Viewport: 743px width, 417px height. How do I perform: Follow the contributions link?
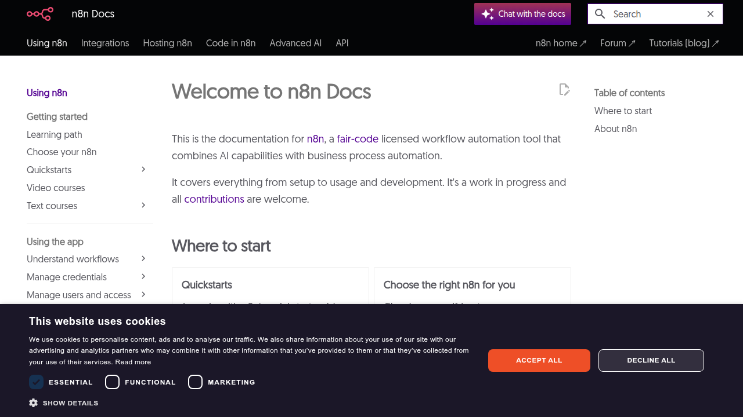(214, 199)
